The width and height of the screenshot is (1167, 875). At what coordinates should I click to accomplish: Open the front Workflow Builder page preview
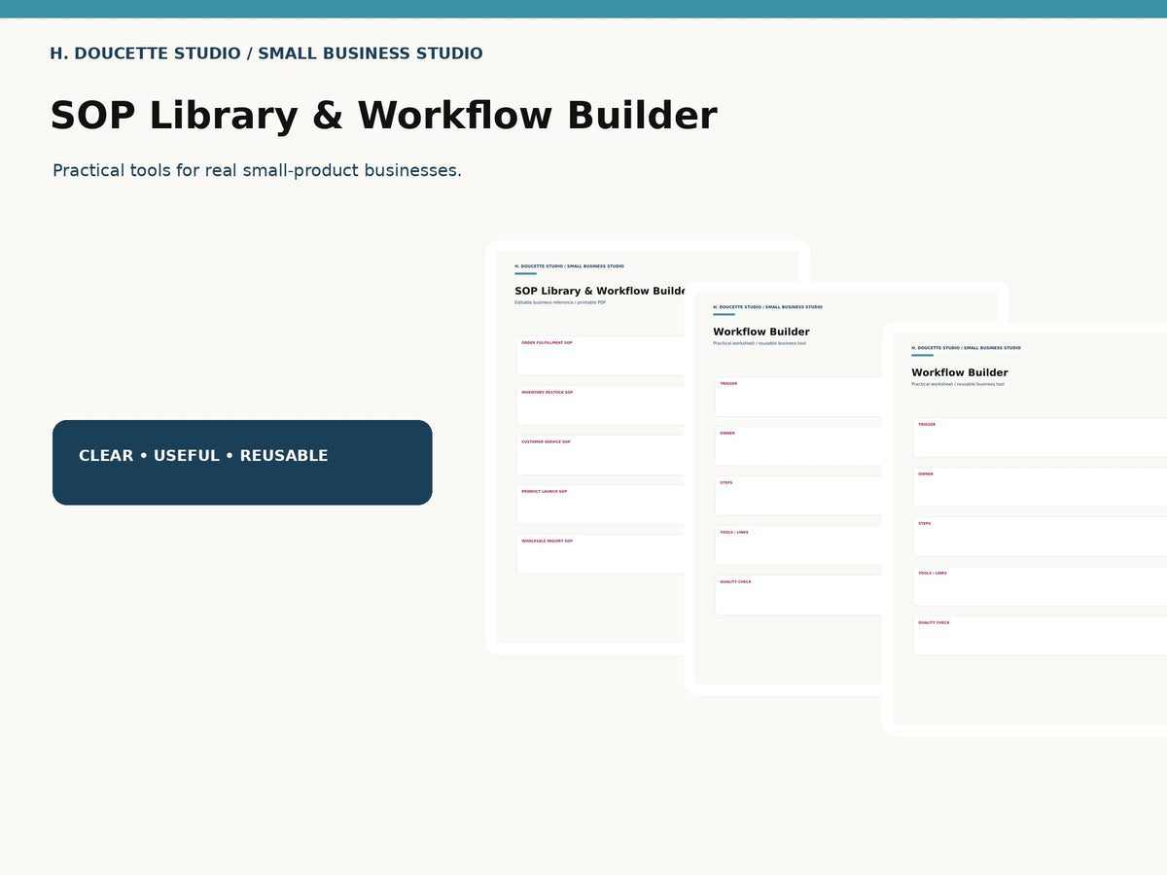1025,529
